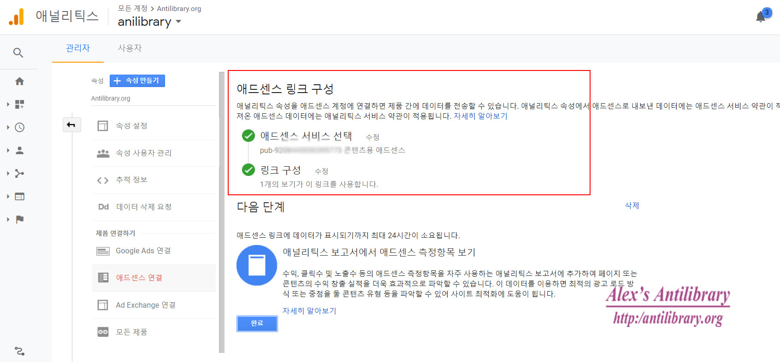Open the Attribution icon at the sidebar bottom
780x362 pixels.
coord(19,351)
